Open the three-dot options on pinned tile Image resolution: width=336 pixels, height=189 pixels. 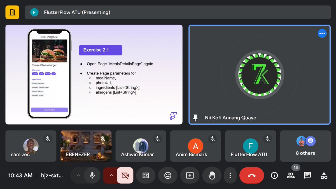pyautogui.click(x=322, y=33)
